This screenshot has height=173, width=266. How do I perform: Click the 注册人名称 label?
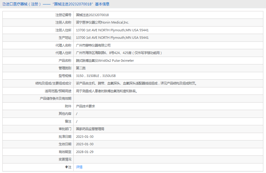tap(64, 22)
